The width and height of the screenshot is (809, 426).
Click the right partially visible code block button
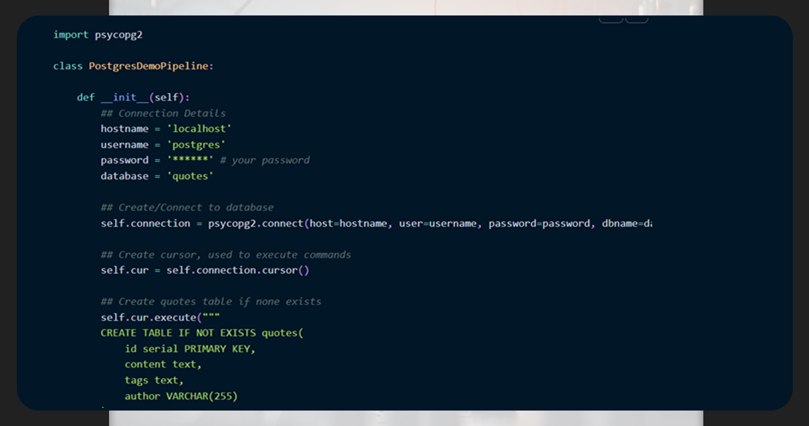(637, 19)
